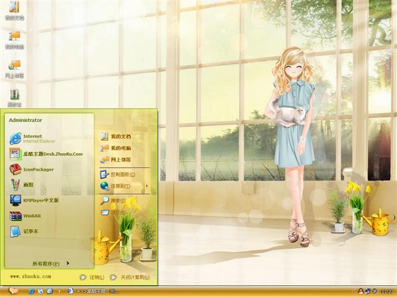The height and width of the screenshot is (297, 397).
Task: Select the Recycle Bin desktop icon
Action: pyautogui.click(x=14, y=97)
